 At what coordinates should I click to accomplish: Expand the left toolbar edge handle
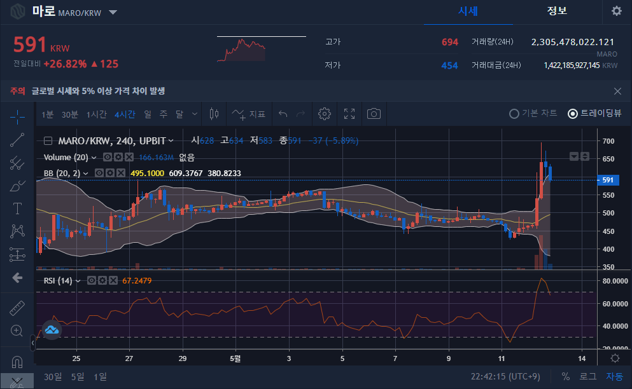32,343
